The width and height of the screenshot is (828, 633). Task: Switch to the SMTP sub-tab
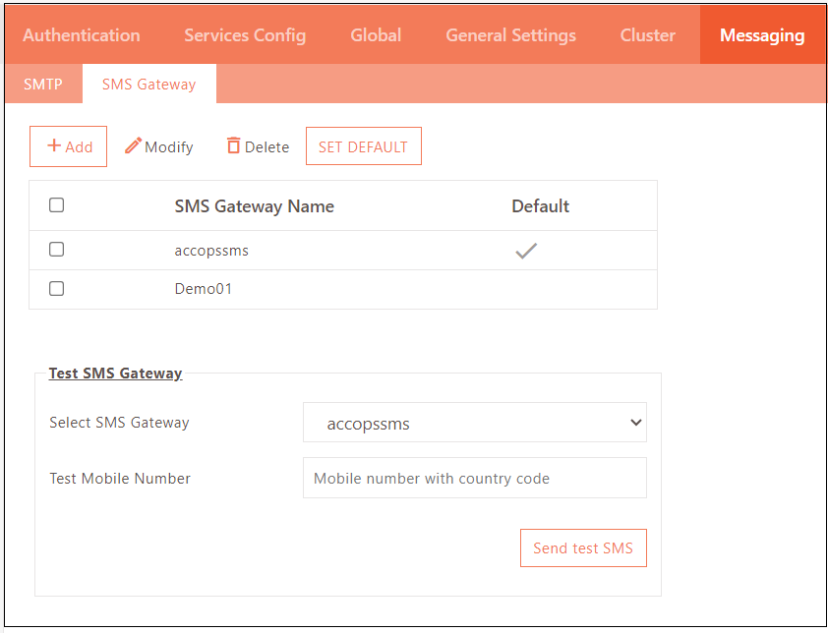pyautogui.click(x=42, y=85)
